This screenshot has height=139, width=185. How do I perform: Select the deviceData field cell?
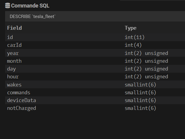pos(22,100)
